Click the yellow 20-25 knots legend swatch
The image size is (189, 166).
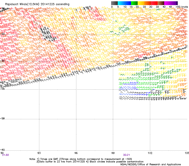click(141, 3)
